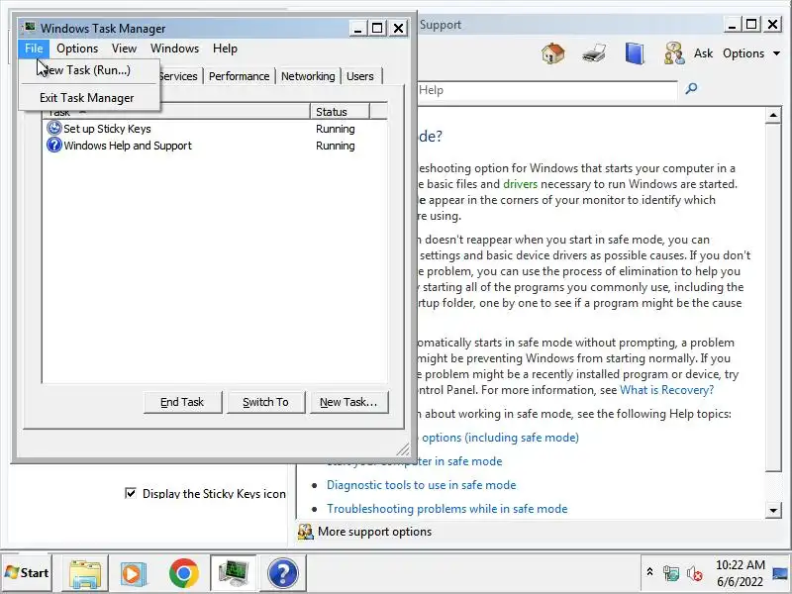Open the File menu in Task Manager
The image size is (792, 594).
(x=34, y=49)
